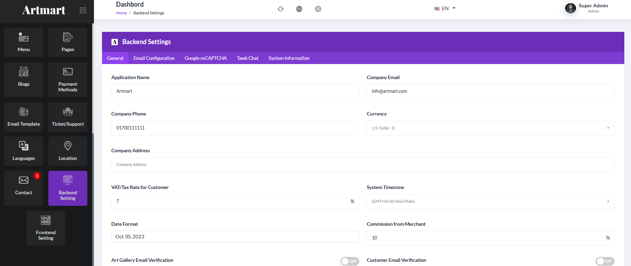
Task: Click the red notification badge on Contact
Action: (37, 176)
